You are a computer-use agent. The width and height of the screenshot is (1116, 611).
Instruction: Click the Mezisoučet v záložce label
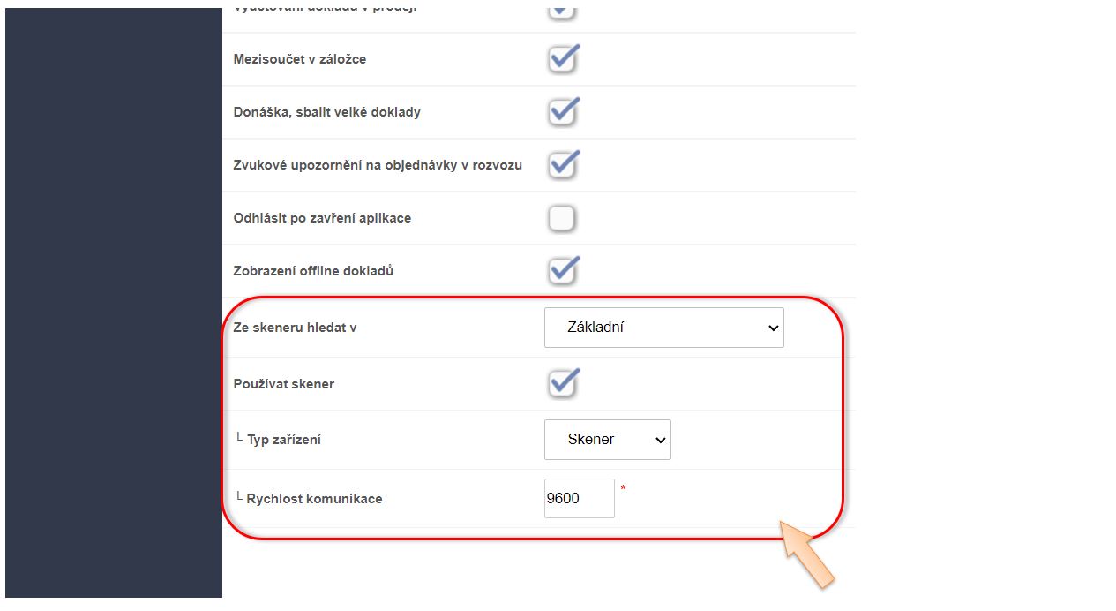tap(300, 59)
